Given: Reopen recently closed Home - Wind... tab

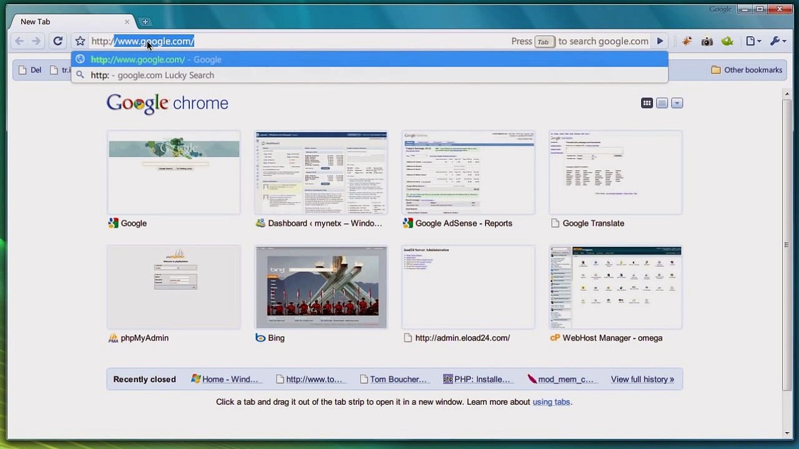Looking at the screenshot, I should (x=225, y=379).
